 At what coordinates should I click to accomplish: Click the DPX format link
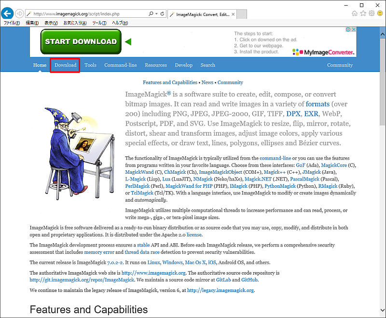point(293,114)
